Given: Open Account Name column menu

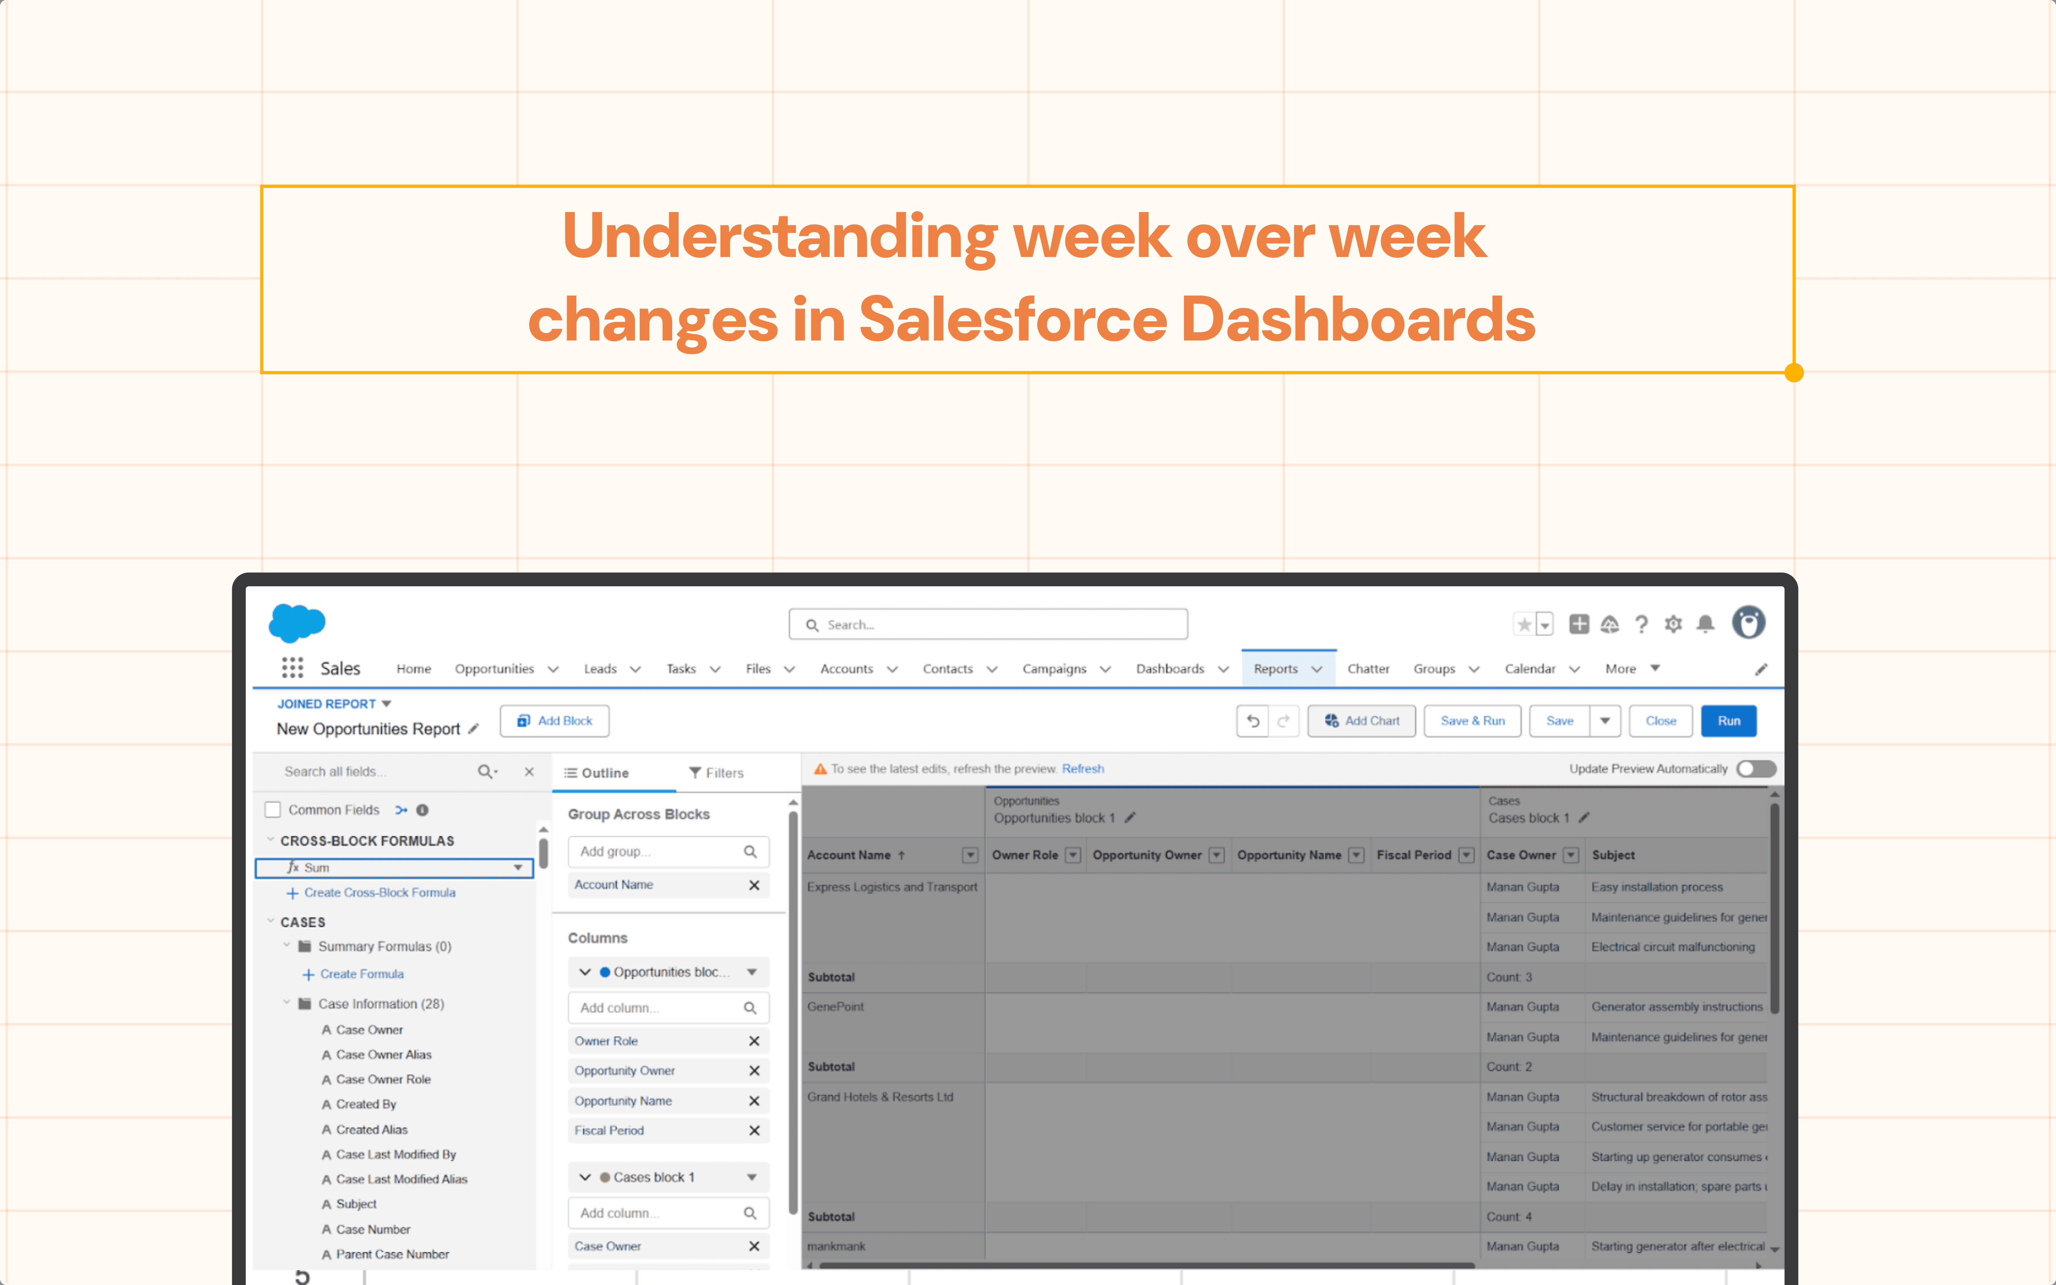Looking at the screenshot, I should click(x=969, y=855).
